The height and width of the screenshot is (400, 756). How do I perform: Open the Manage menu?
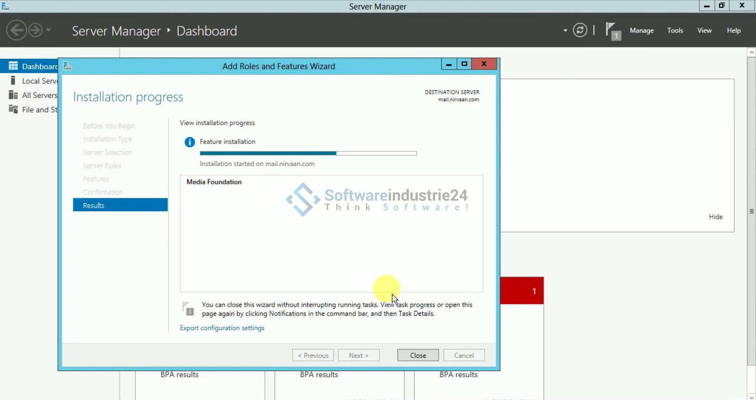coord(641,30)
